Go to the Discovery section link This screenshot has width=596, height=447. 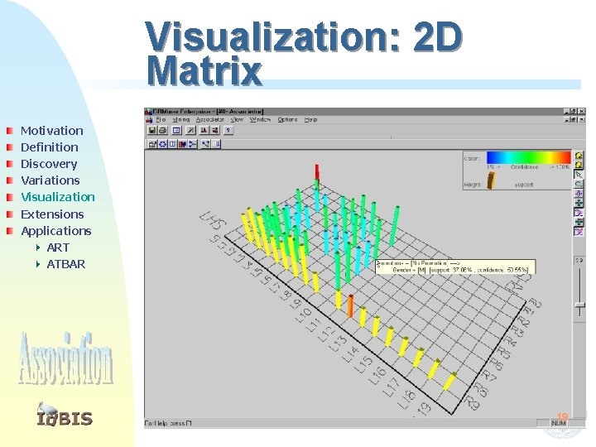[49, 164]
